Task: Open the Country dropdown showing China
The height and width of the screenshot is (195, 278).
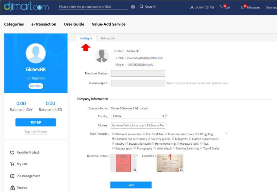Action: 138,116
